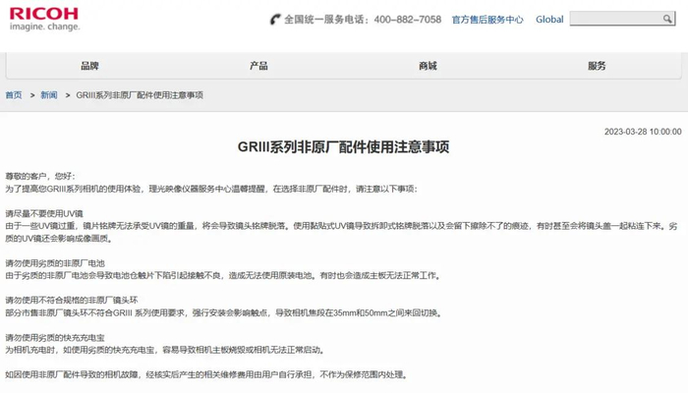Click the date 2023-03-28 10:00:00
688x393 pixels.
[x=643, y=132]
